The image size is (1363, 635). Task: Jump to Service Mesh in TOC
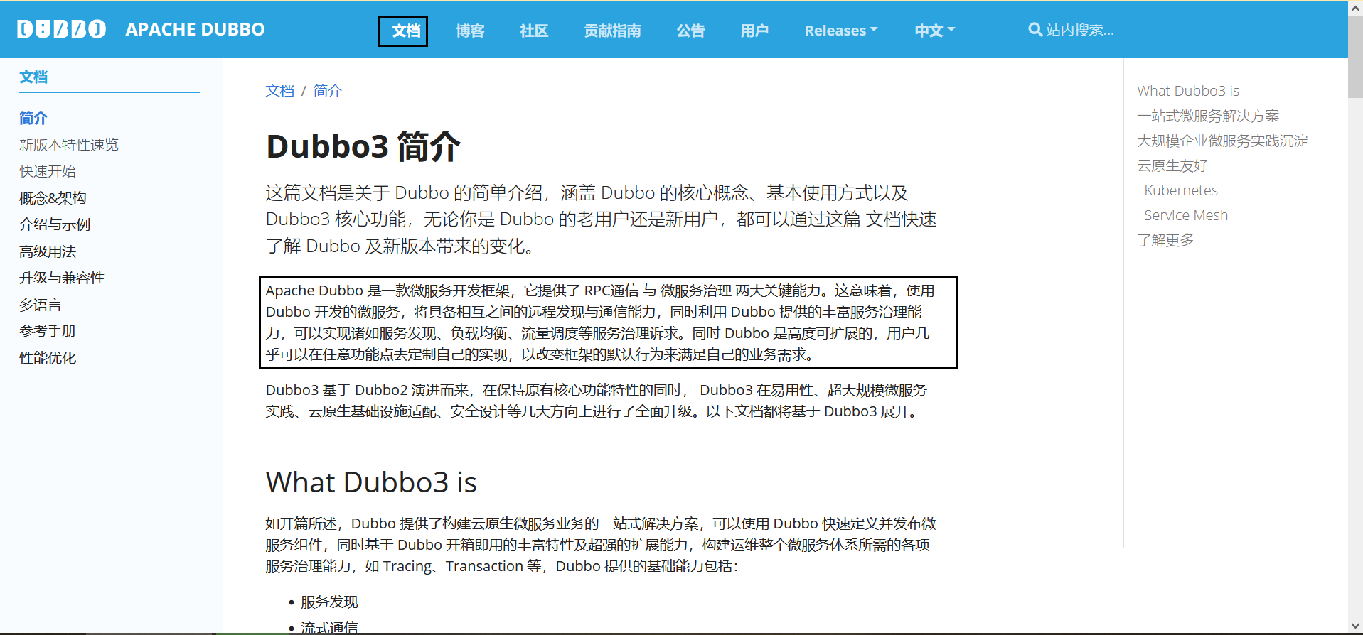pos(1186,215)
